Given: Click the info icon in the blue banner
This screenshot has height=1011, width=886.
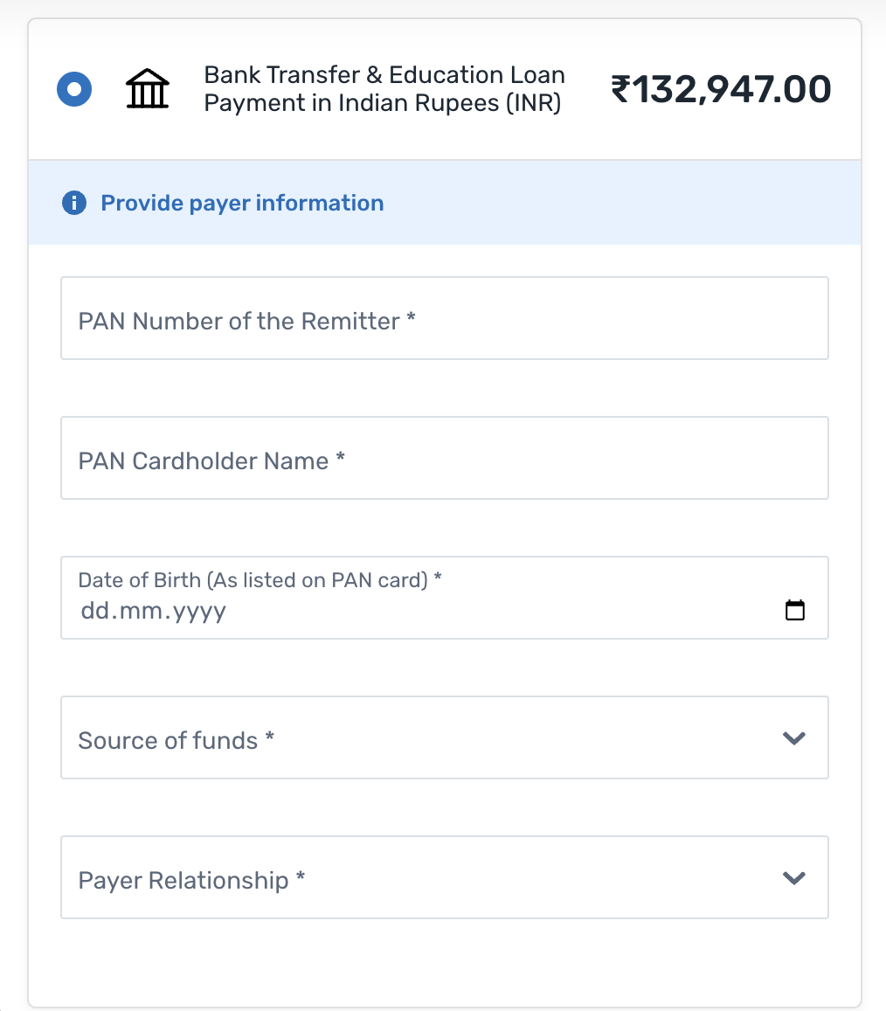Looking at the screenshot, I should point(74,202).
